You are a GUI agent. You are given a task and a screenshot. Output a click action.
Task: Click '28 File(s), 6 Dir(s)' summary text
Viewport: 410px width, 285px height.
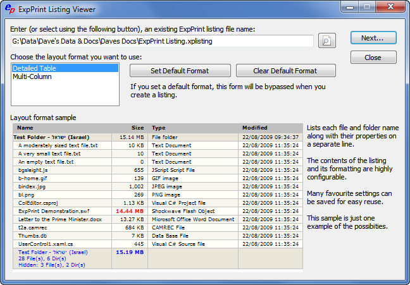coord(42,258)
